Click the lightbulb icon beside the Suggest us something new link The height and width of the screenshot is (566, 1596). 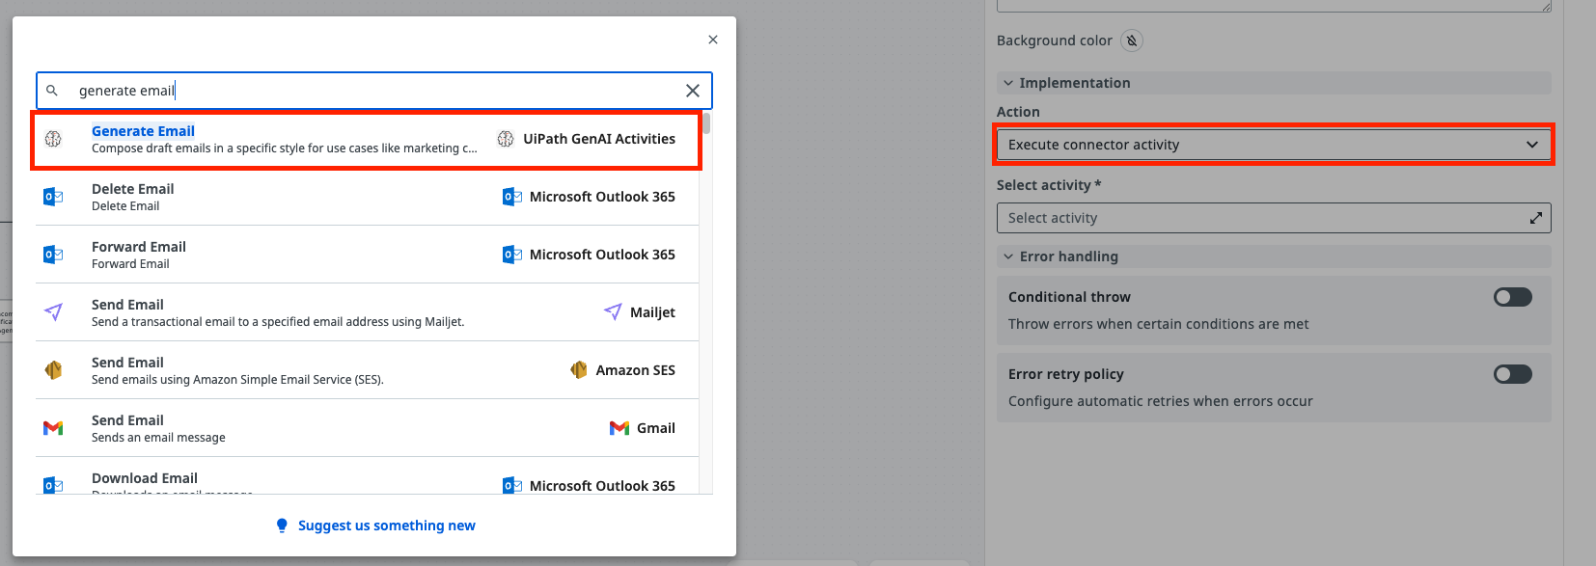pos(282,526)
